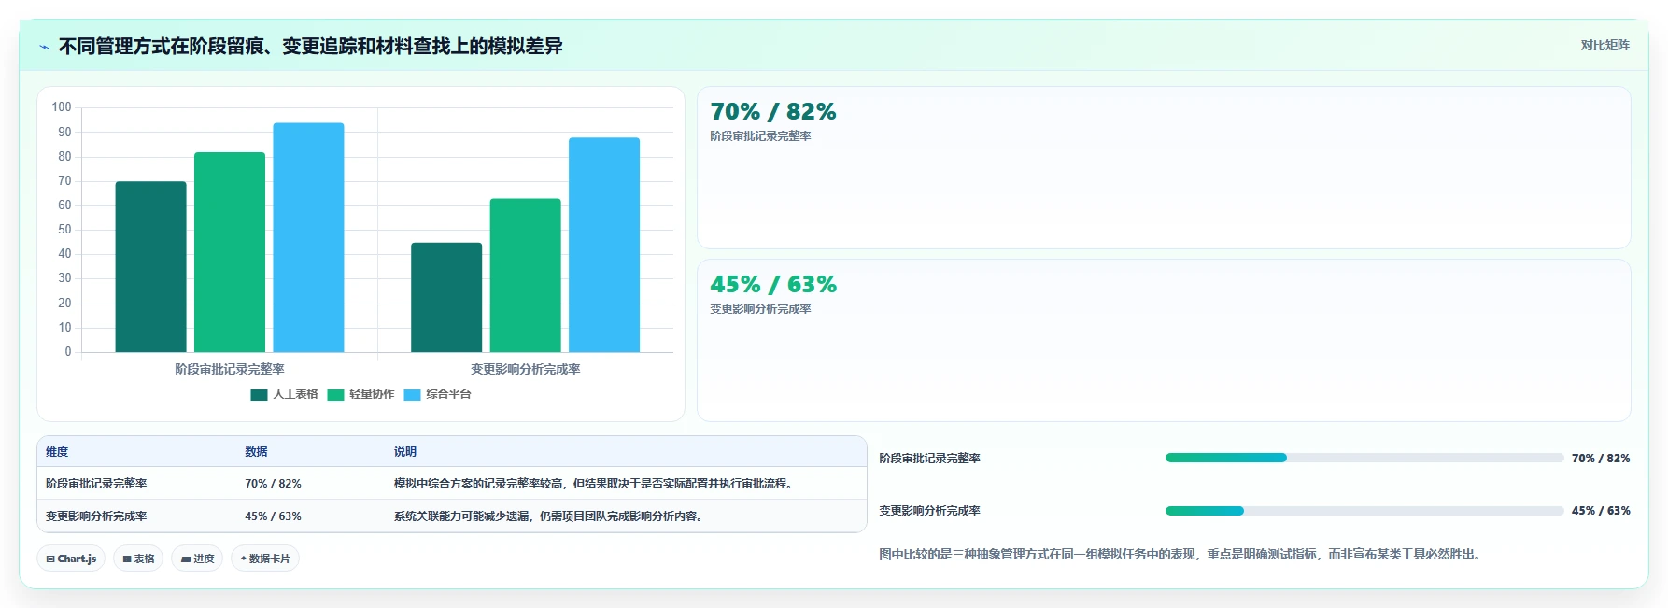1668x608 pixels.
Task: Click the 表格 tag chip
Action: tap(138, 559)
